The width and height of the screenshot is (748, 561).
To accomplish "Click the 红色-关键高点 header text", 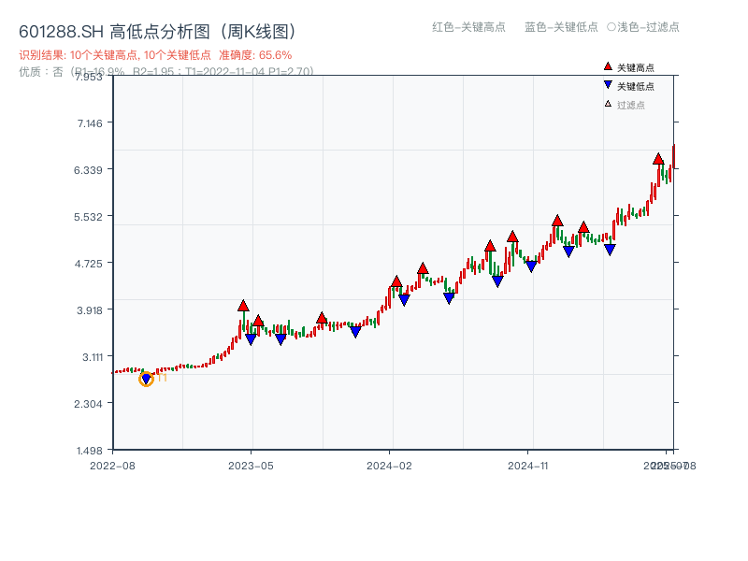I will 468,27.
